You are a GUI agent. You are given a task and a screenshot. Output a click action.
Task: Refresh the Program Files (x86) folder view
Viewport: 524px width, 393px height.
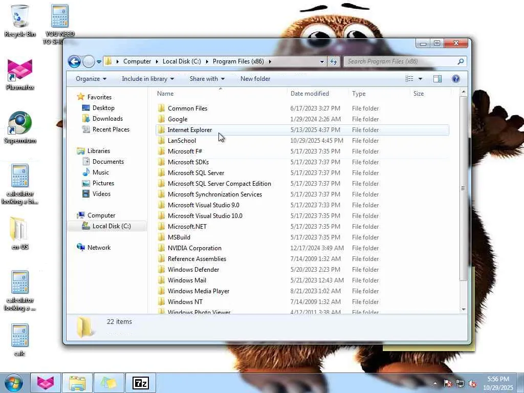click(x=334, y=61)
